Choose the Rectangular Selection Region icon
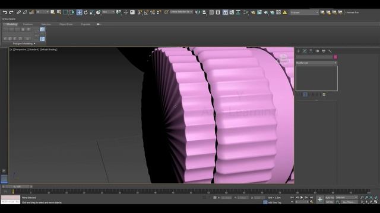Screen dimensions: 380x213 [x=65, y=12]
